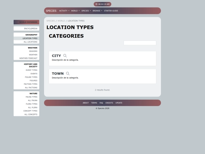Click the Species breadcrumb link

pyautogui.click(x=50, y=21)
